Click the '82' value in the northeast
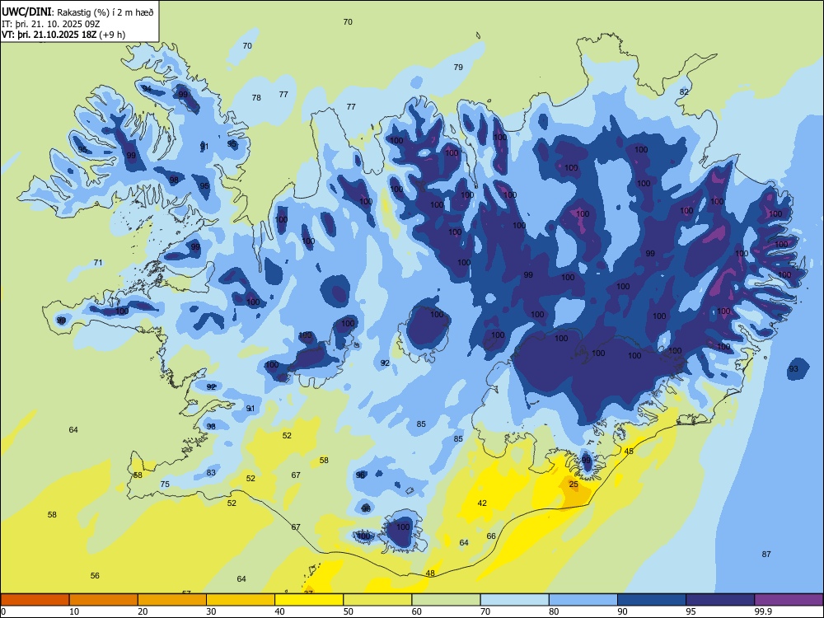This screenshot has width=824, height=618. pos(684,91)
